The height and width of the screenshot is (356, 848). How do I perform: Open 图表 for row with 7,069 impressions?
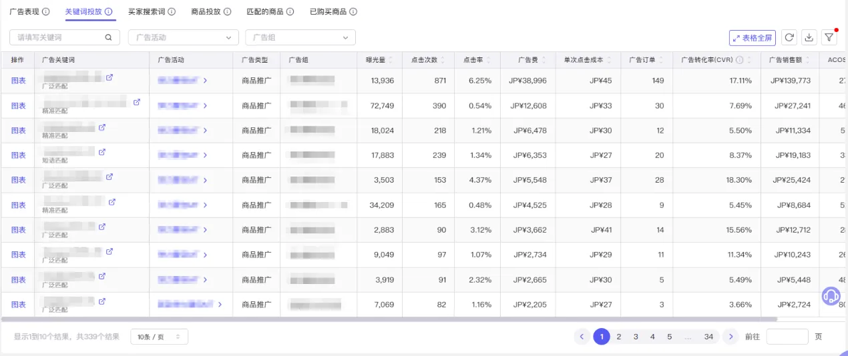(18, 305)
